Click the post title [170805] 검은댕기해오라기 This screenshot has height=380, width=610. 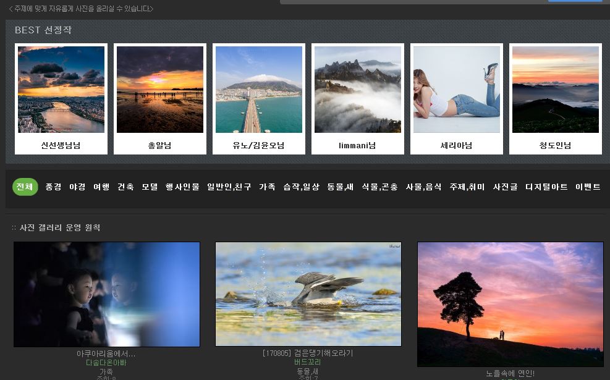point(308,353)
